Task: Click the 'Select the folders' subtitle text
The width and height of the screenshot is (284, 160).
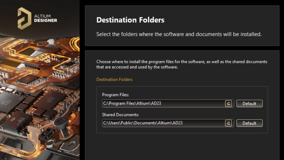Action: tap(179, 34)
